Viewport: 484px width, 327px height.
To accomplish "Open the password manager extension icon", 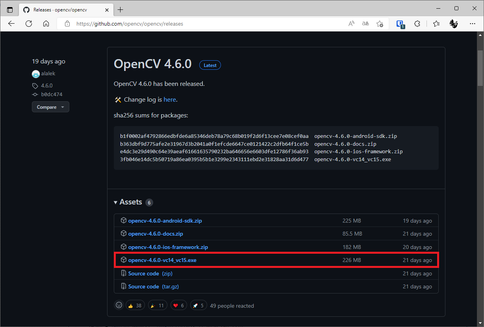I will pos(400,24).
